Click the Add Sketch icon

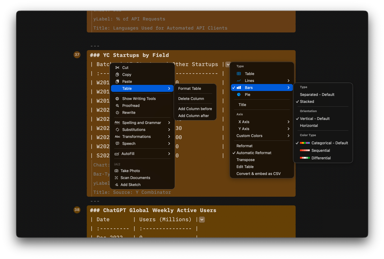click(117, 185)
